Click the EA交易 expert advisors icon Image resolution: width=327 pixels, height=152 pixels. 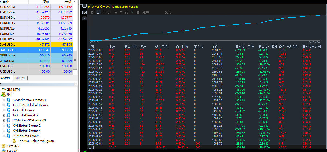coord(3,151)
